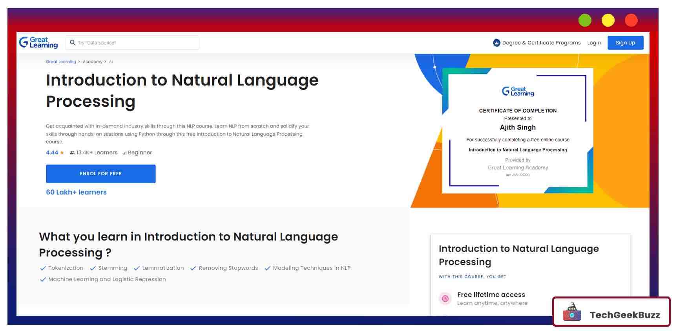Viewport: 677px width, 331px height.
Task: Click the orange rating star icon
Action: tap(62, 153)
